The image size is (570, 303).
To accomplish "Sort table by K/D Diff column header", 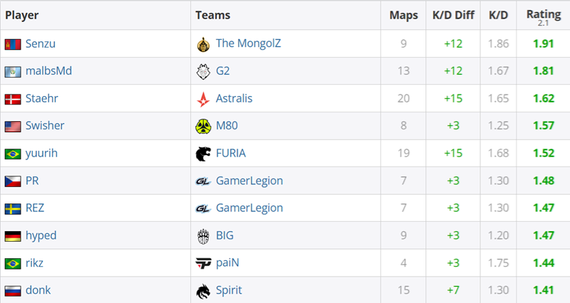I will coord(453,15).
